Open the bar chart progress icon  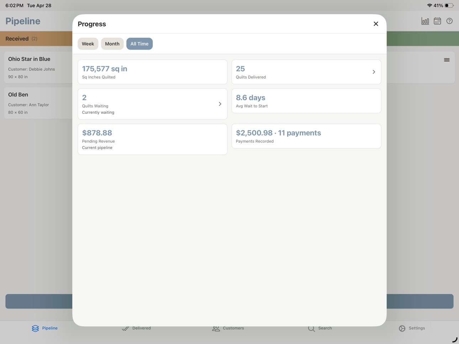[425, 21]
